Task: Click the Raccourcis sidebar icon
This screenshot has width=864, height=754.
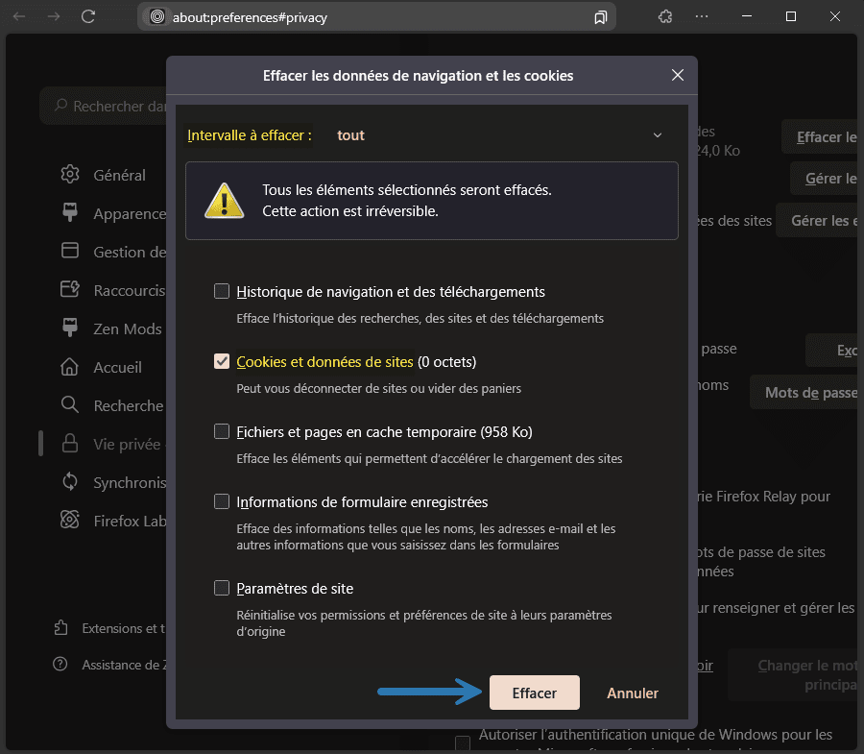Action: 70,289
